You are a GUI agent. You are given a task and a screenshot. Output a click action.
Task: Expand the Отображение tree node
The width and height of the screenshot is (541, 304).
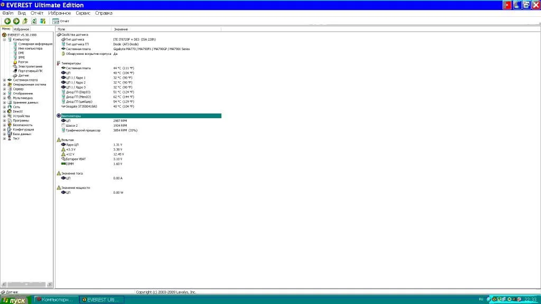coord(4,93)
